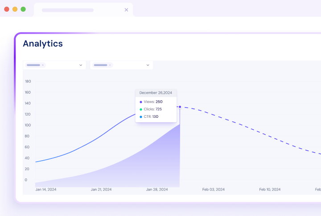The height and width of the screenshot is (216, 321).
Task: Click the December 26, 2024 tooltip header
Action: click(x=156, y=93)
